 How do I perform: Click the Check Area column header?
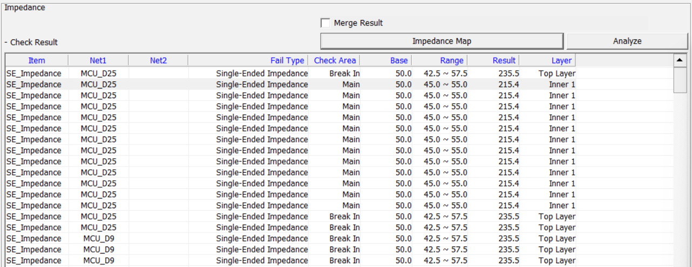click(335, 60)
